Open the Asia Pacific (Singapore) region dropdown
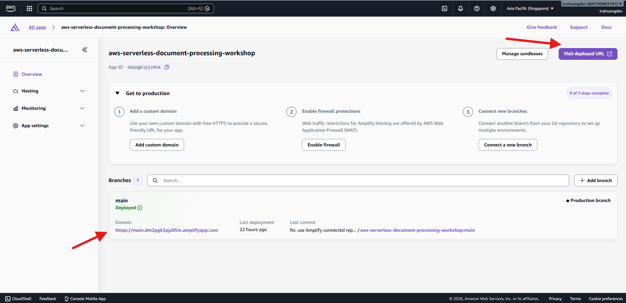The image size is (626, 303). pos(530,8)
